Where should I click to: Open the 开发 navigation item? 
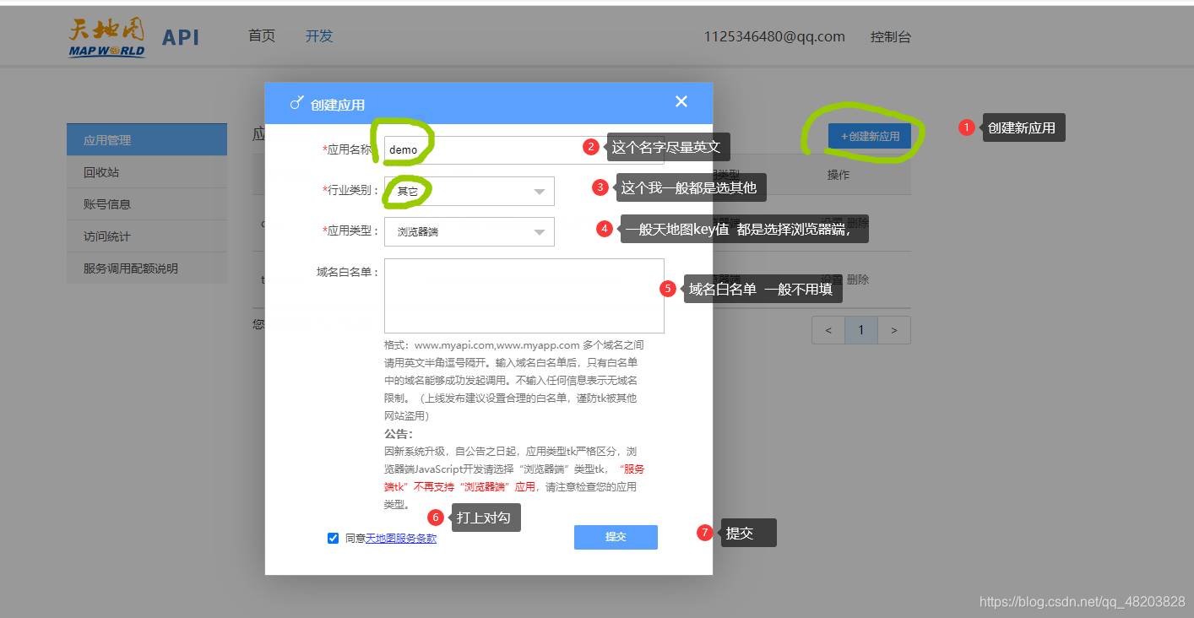pos(319,36)
